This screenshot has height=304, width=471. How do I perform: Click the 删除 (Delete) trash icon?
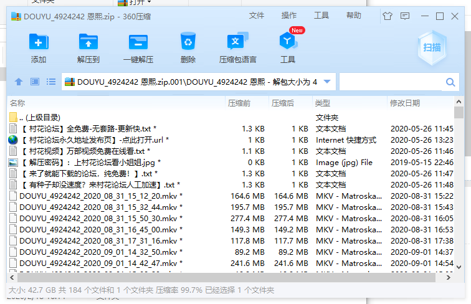188,48
